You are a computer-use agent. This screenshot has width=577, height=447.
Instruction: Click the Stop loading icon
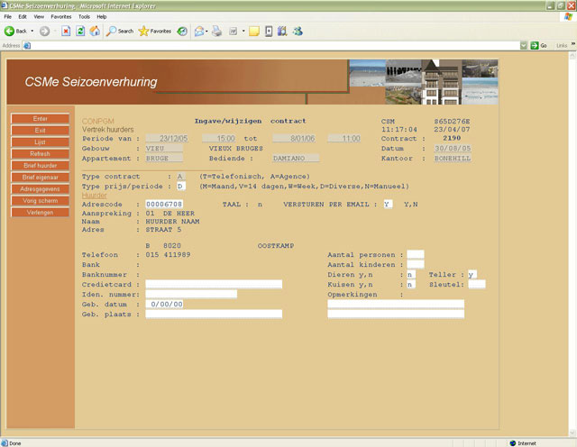(x=66, y=31)
